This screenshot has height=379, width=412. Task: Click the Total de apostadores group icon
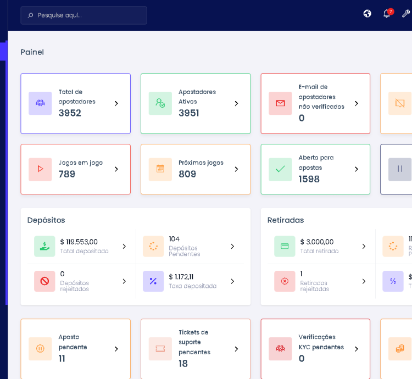40,103
